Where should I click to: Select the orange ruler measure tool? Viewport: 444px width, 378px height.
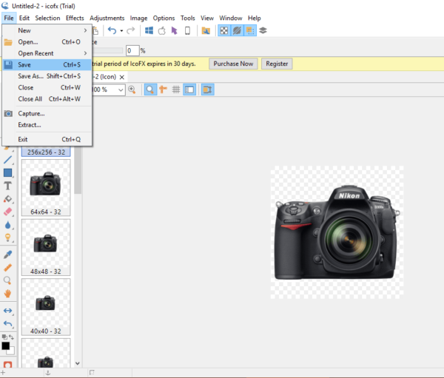point(7,268)
